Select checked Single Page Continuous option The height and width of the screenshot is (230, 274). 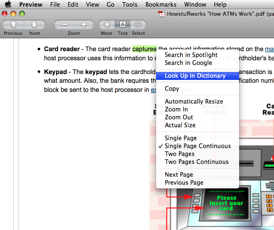click(198, 146)
